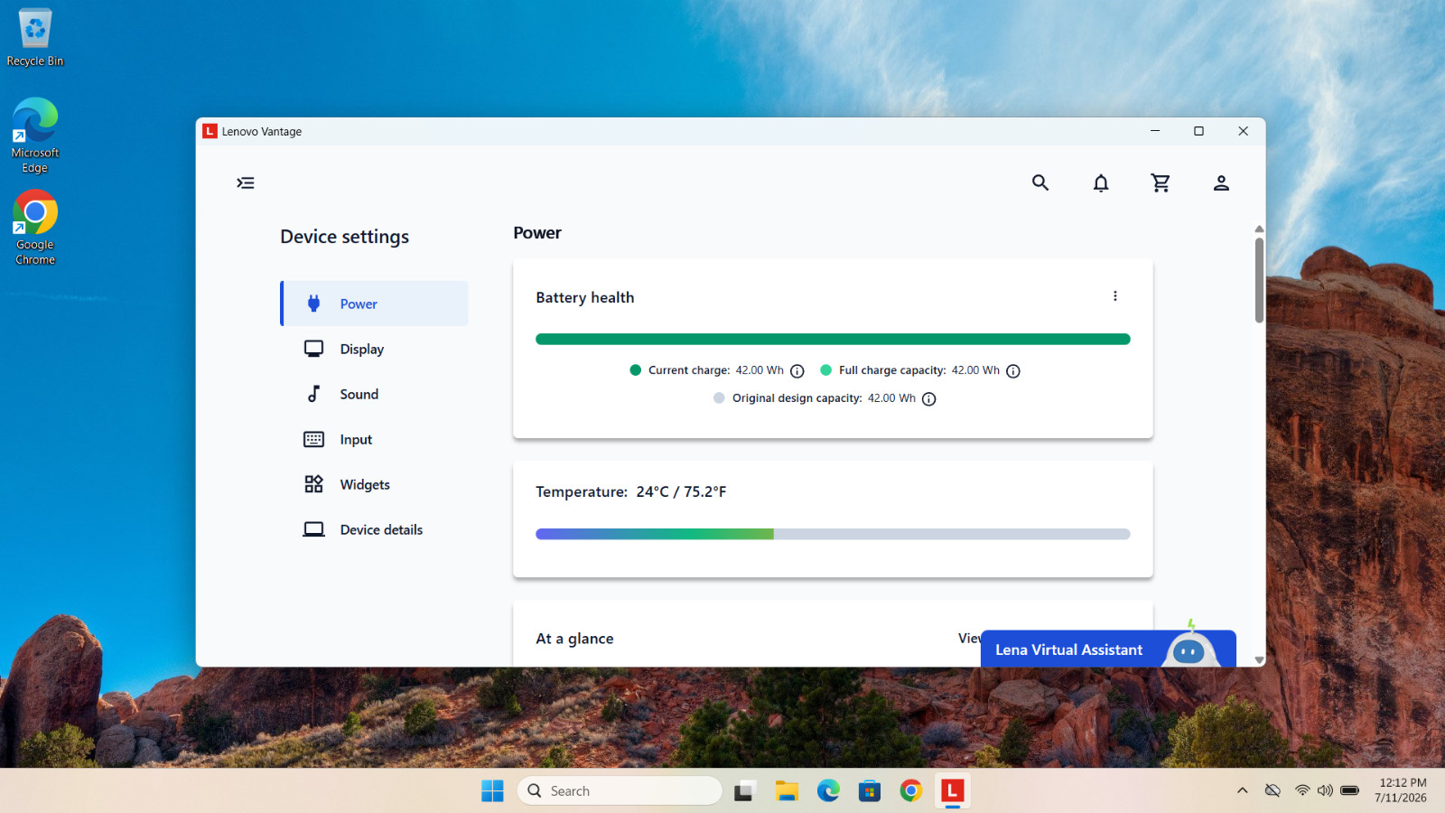The image size is (1445, 813).
Task: Click the Device settings heading
Action: coord(344,237)
